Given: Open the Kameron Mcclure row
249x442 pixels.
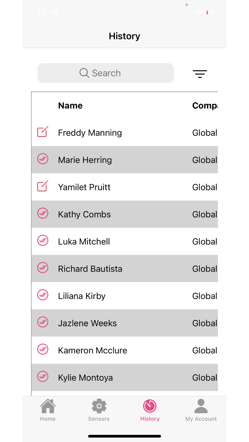Looking at the screenshot, I should (x=124, y=350).
